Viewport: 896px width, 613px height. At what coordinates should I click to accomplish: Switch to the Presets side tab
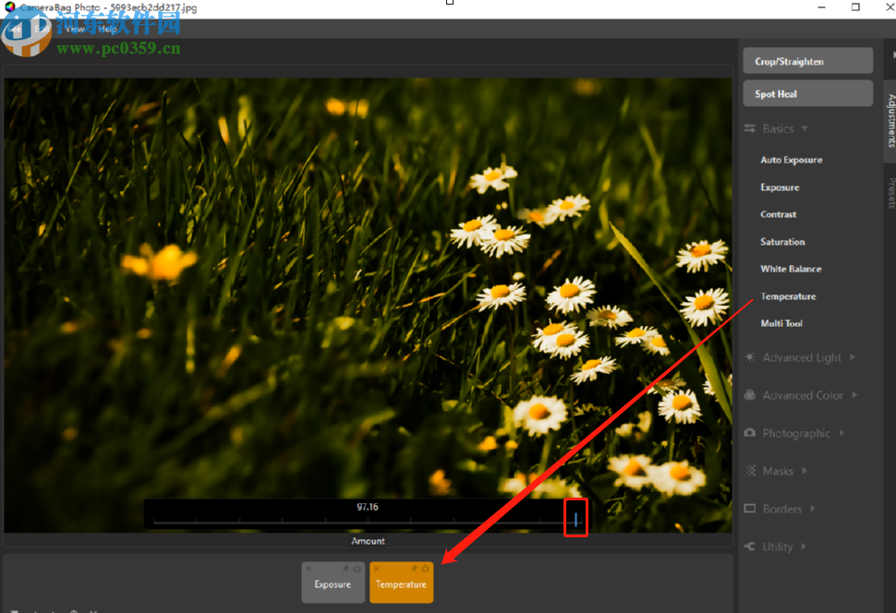890,193
